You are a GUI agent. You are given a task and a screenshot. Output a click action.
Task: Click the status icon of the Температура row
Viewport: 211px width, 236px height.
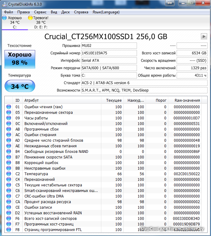pos(8,174)
